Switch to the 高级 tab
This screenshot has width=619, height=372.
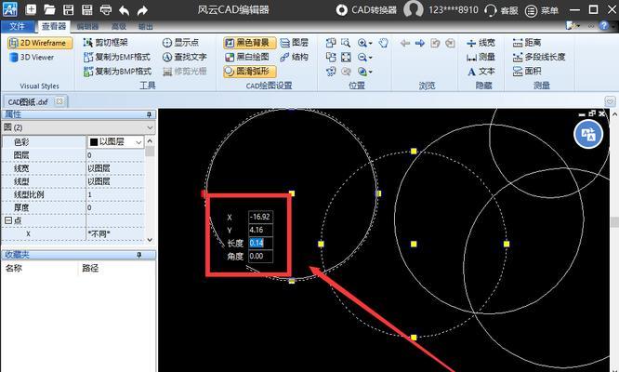pos(119,26)
